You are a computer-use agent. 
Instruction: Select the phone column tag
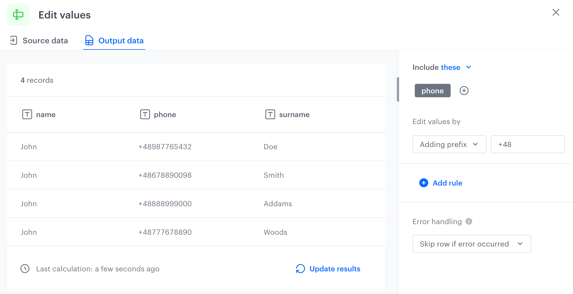pyautogui.click(x=432, y=91)
